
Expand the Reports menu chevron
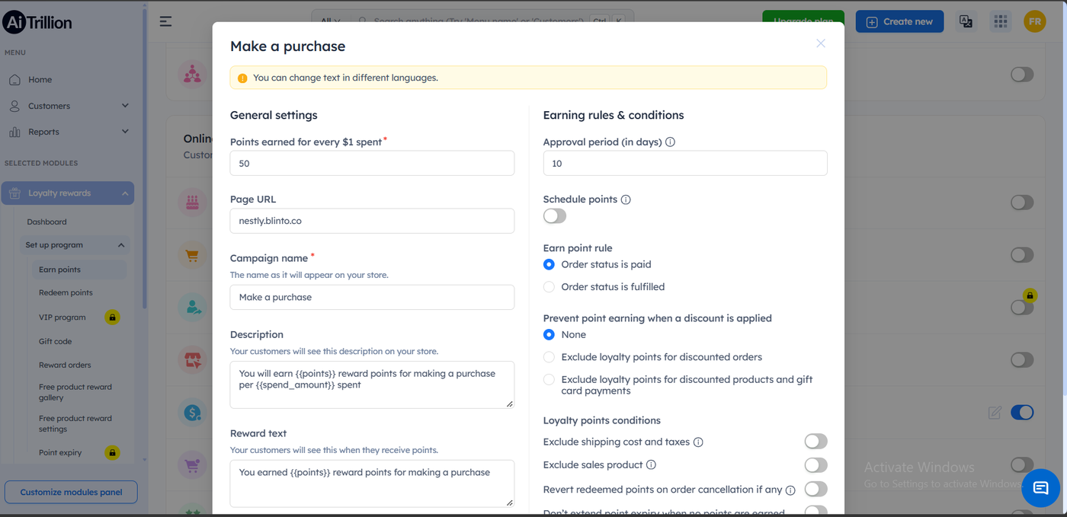click(125, 132)
